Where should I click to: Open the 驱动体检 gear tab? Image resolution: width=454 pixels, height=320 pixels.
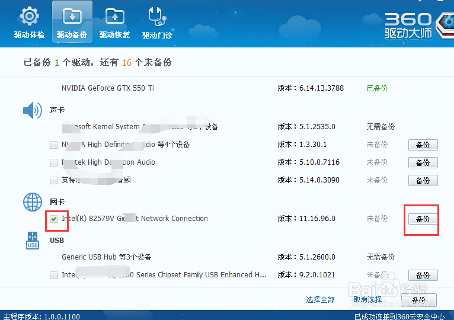(x=29, y=23)
